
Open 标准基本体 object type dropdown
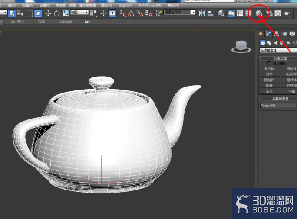click(x=278, y=50)
